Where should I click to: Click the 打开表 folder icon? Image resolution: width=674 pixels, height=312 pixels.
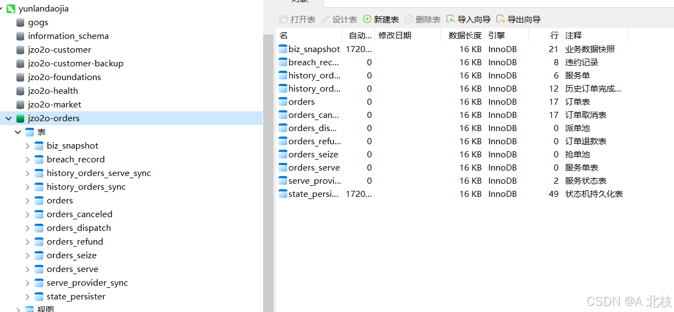283,19
